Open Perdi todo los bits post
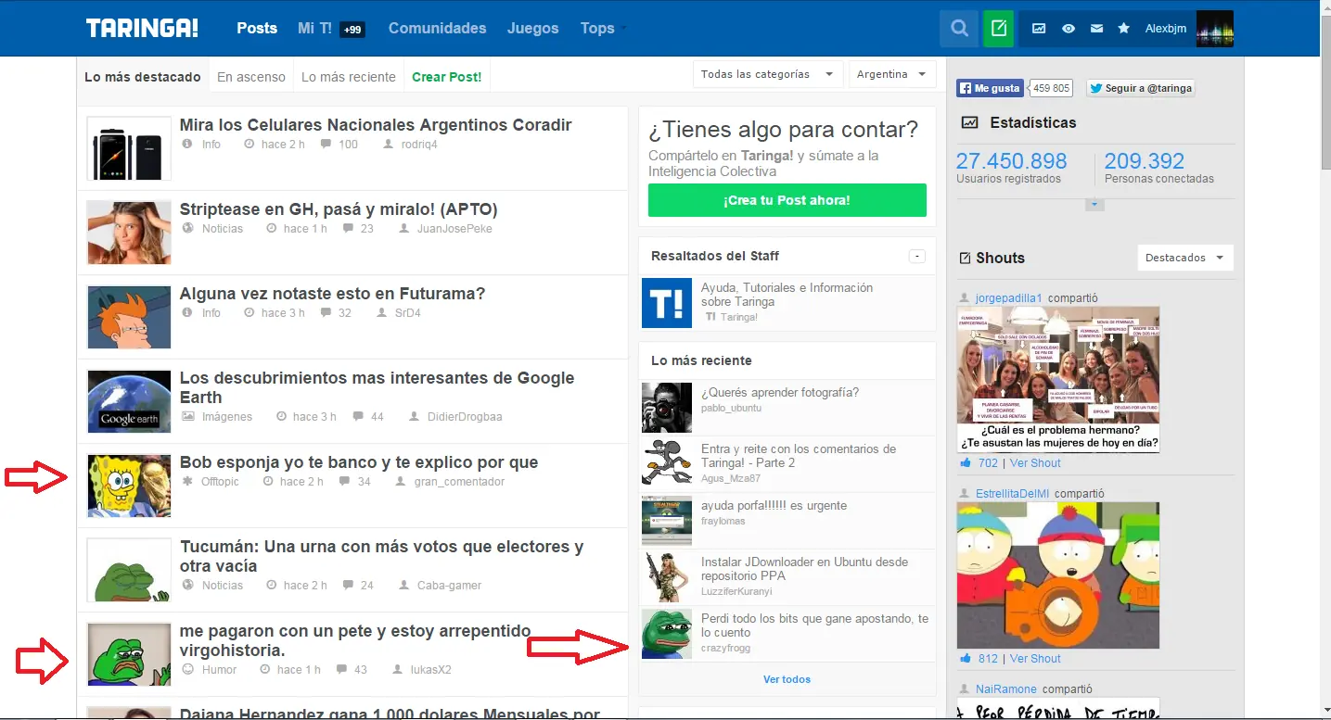Screen dimensions: 1331x720 point(814,625)
